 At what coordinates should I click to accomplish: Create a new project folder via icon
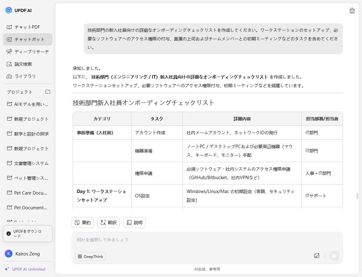coord(48,92)
